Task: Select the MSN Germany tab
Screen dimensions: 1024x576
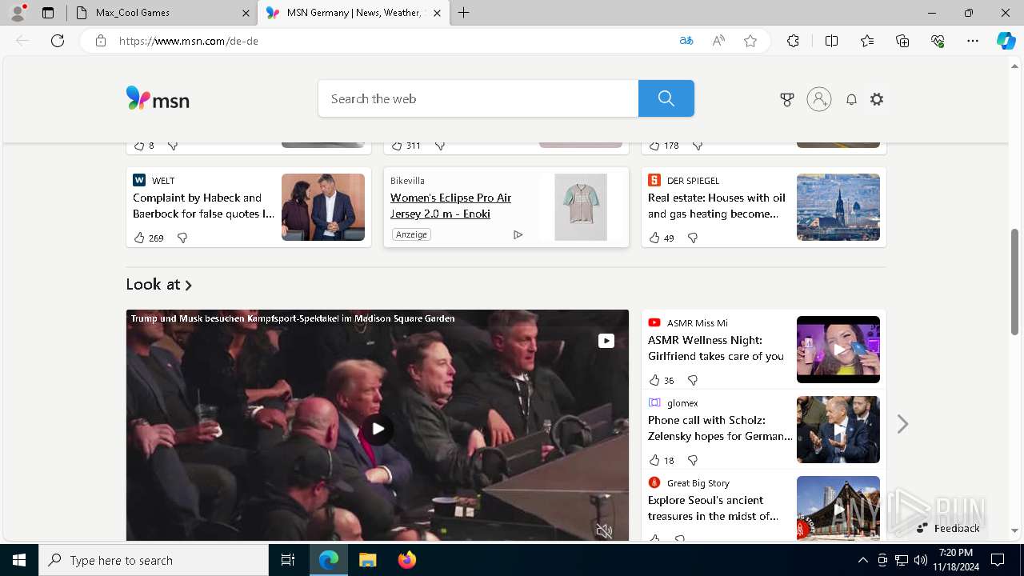Action: pyautogui.click(x=352, y=13)
